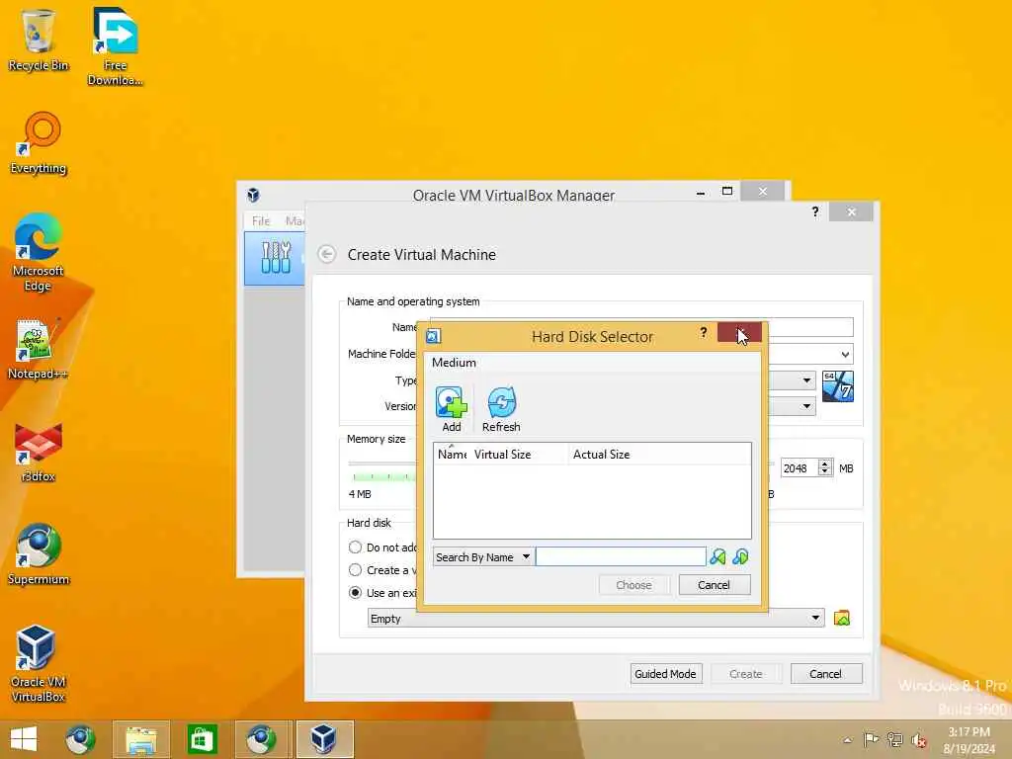Click the Tools icon in VirtualBox Manager
The height and width of the screenshot is (759, 1012).
pos(277,258)
